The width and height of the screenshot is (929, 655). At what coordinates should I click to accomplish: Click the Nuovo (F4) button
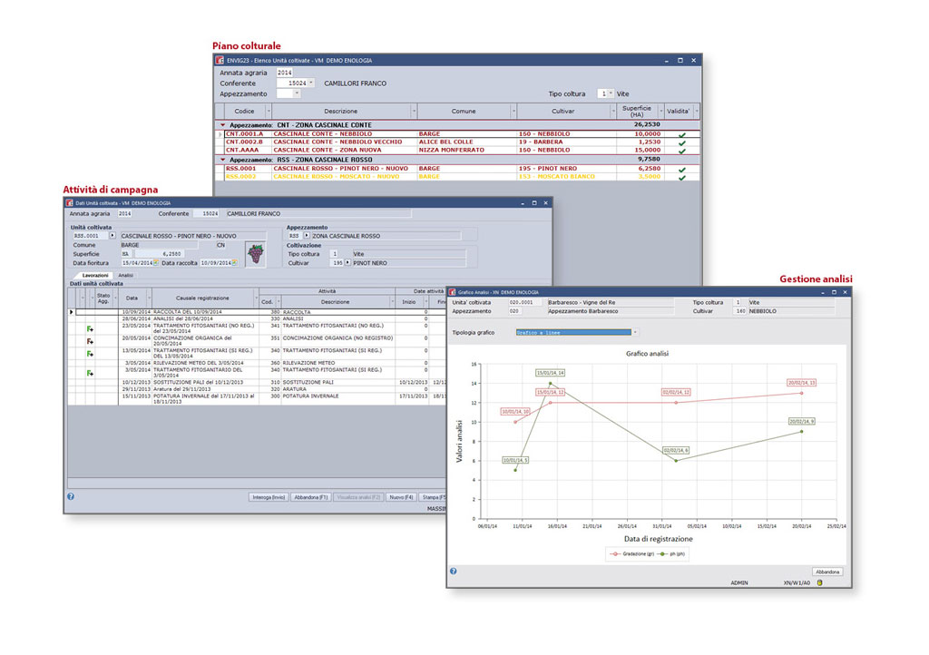(401, 497)
